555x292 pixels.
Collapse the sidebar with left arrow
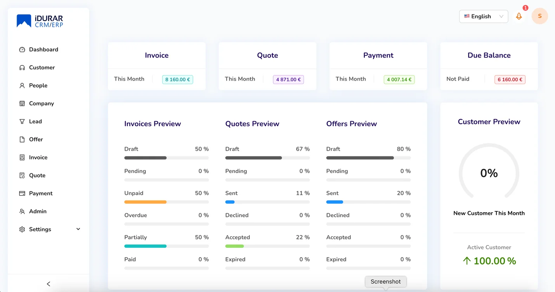(49, 284)
